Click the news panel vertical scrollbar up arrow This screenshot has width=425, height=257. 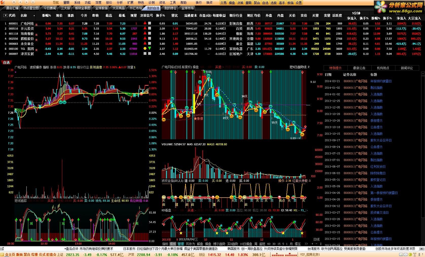(x=423, y=74)
